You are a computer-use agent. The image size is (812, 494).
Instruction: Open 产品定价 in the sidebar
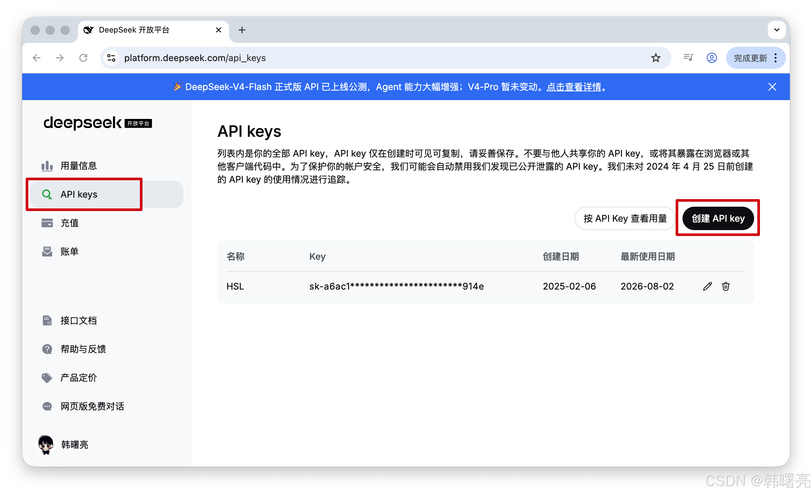pos(78,378)
